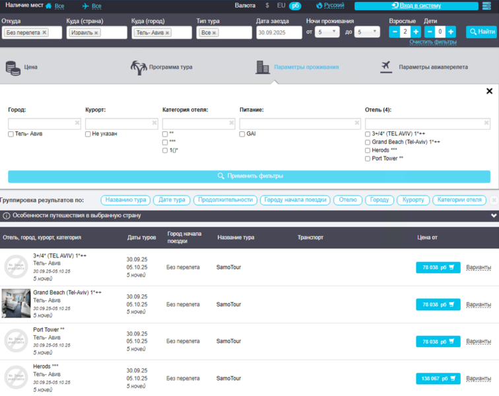Click the airplane icon flights link
This screenshot has width=499, height=396.
point(91,6)
